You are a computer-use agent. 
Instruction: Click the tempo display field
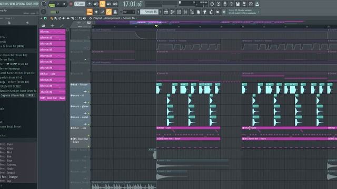[x=80, y=4]
